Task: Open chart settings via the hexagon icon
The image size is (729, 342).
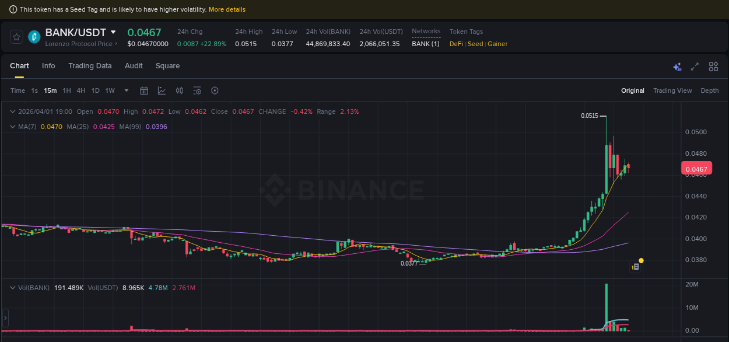Action: pos(214,90)
